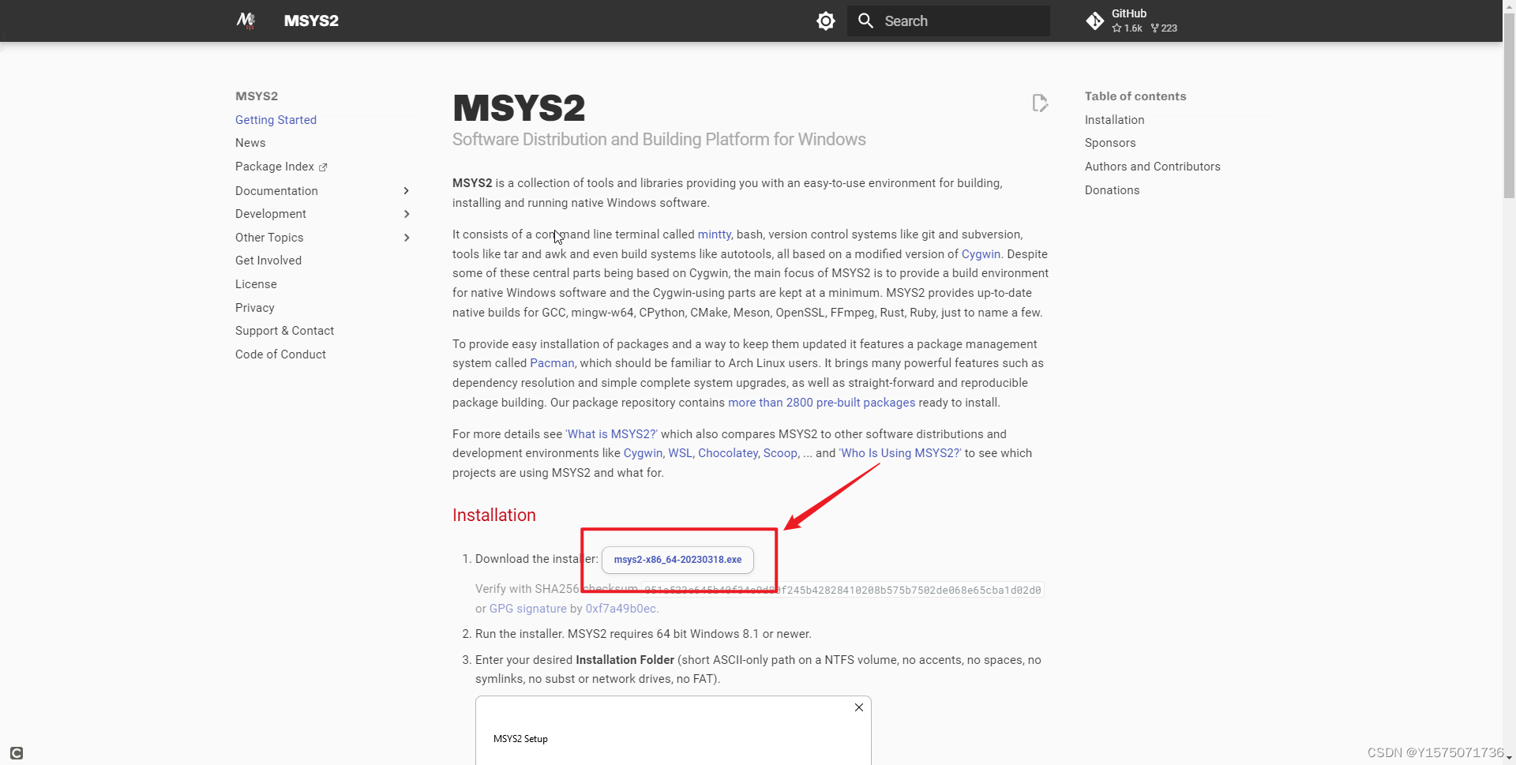Image resolution: width=1516 pixels, height=765 pixels.
Task: Jump to Authors and Contributors section
Action: click(x=1152, y=167)
